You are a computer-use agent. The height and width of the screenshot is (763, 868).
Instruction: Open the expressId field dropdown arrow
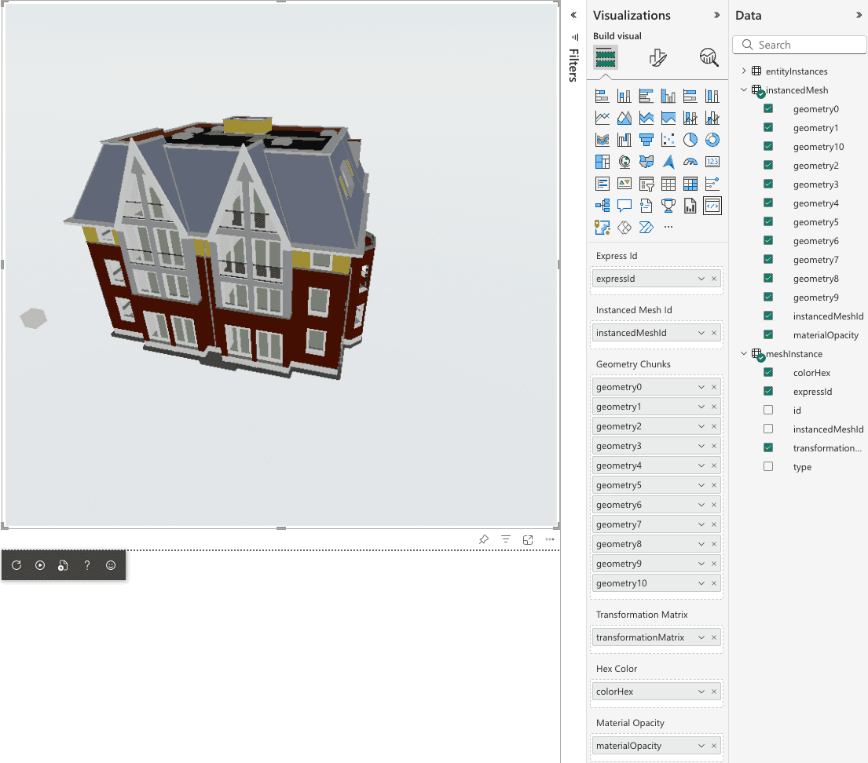[701, 279]
